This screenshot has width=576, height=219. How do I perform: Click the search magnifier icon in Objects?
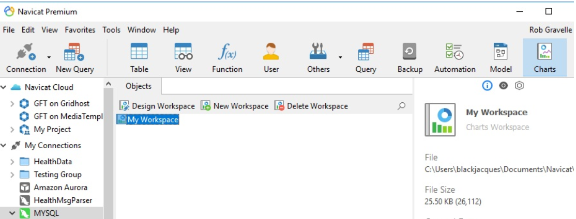pyautogui.click(x=402, y=106)
